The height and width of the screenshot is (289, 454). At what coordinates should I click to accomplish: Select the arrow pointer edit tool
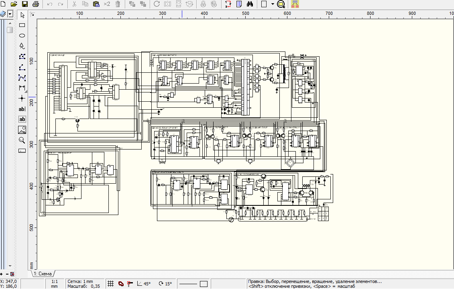click(x=22, y=15)
